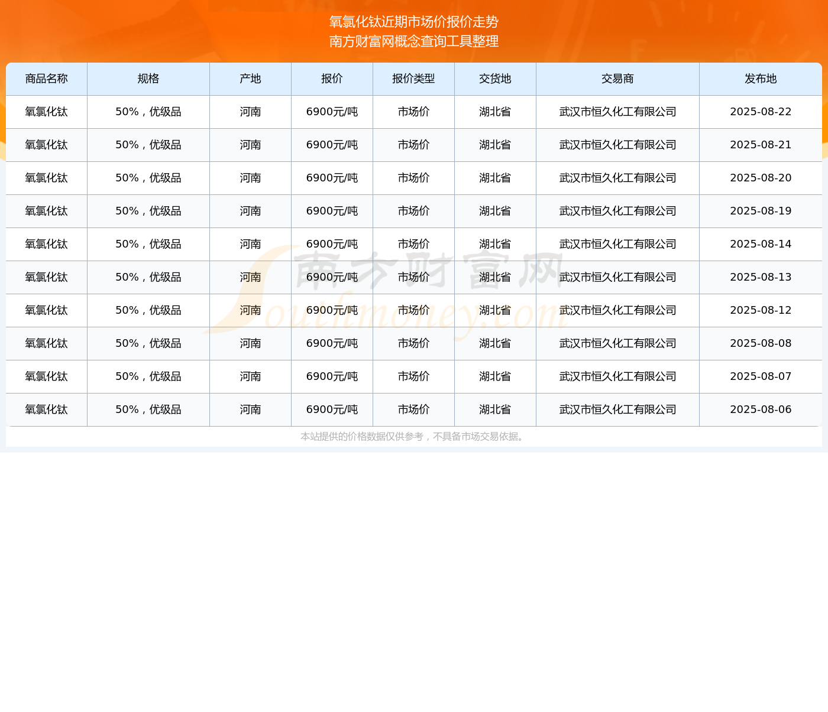Viewport: 828px width, 712px height.
Task: Click 6900元/吨 in the 2025-08-06 row
Action: (x=332, y=409)
